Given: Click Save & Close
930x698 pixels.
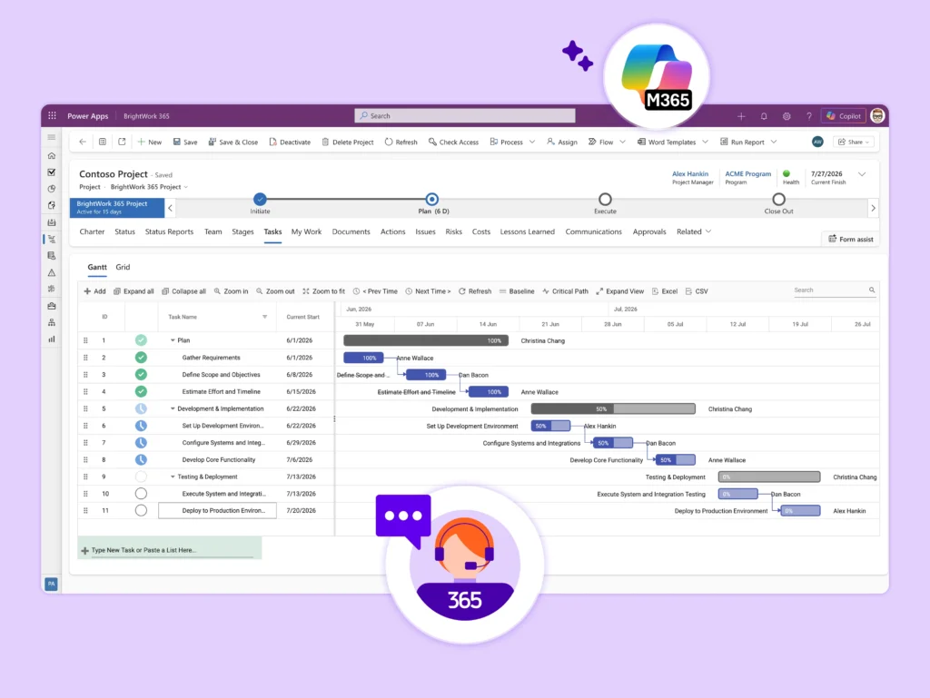Looking at the screenshot, I should click(233, 143).
